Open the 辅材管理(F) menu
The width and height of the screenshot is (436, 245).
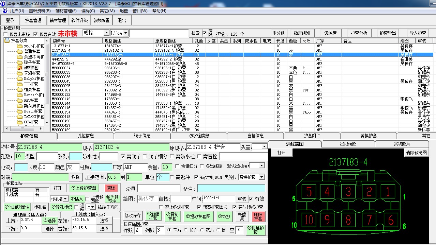point(66,11)
